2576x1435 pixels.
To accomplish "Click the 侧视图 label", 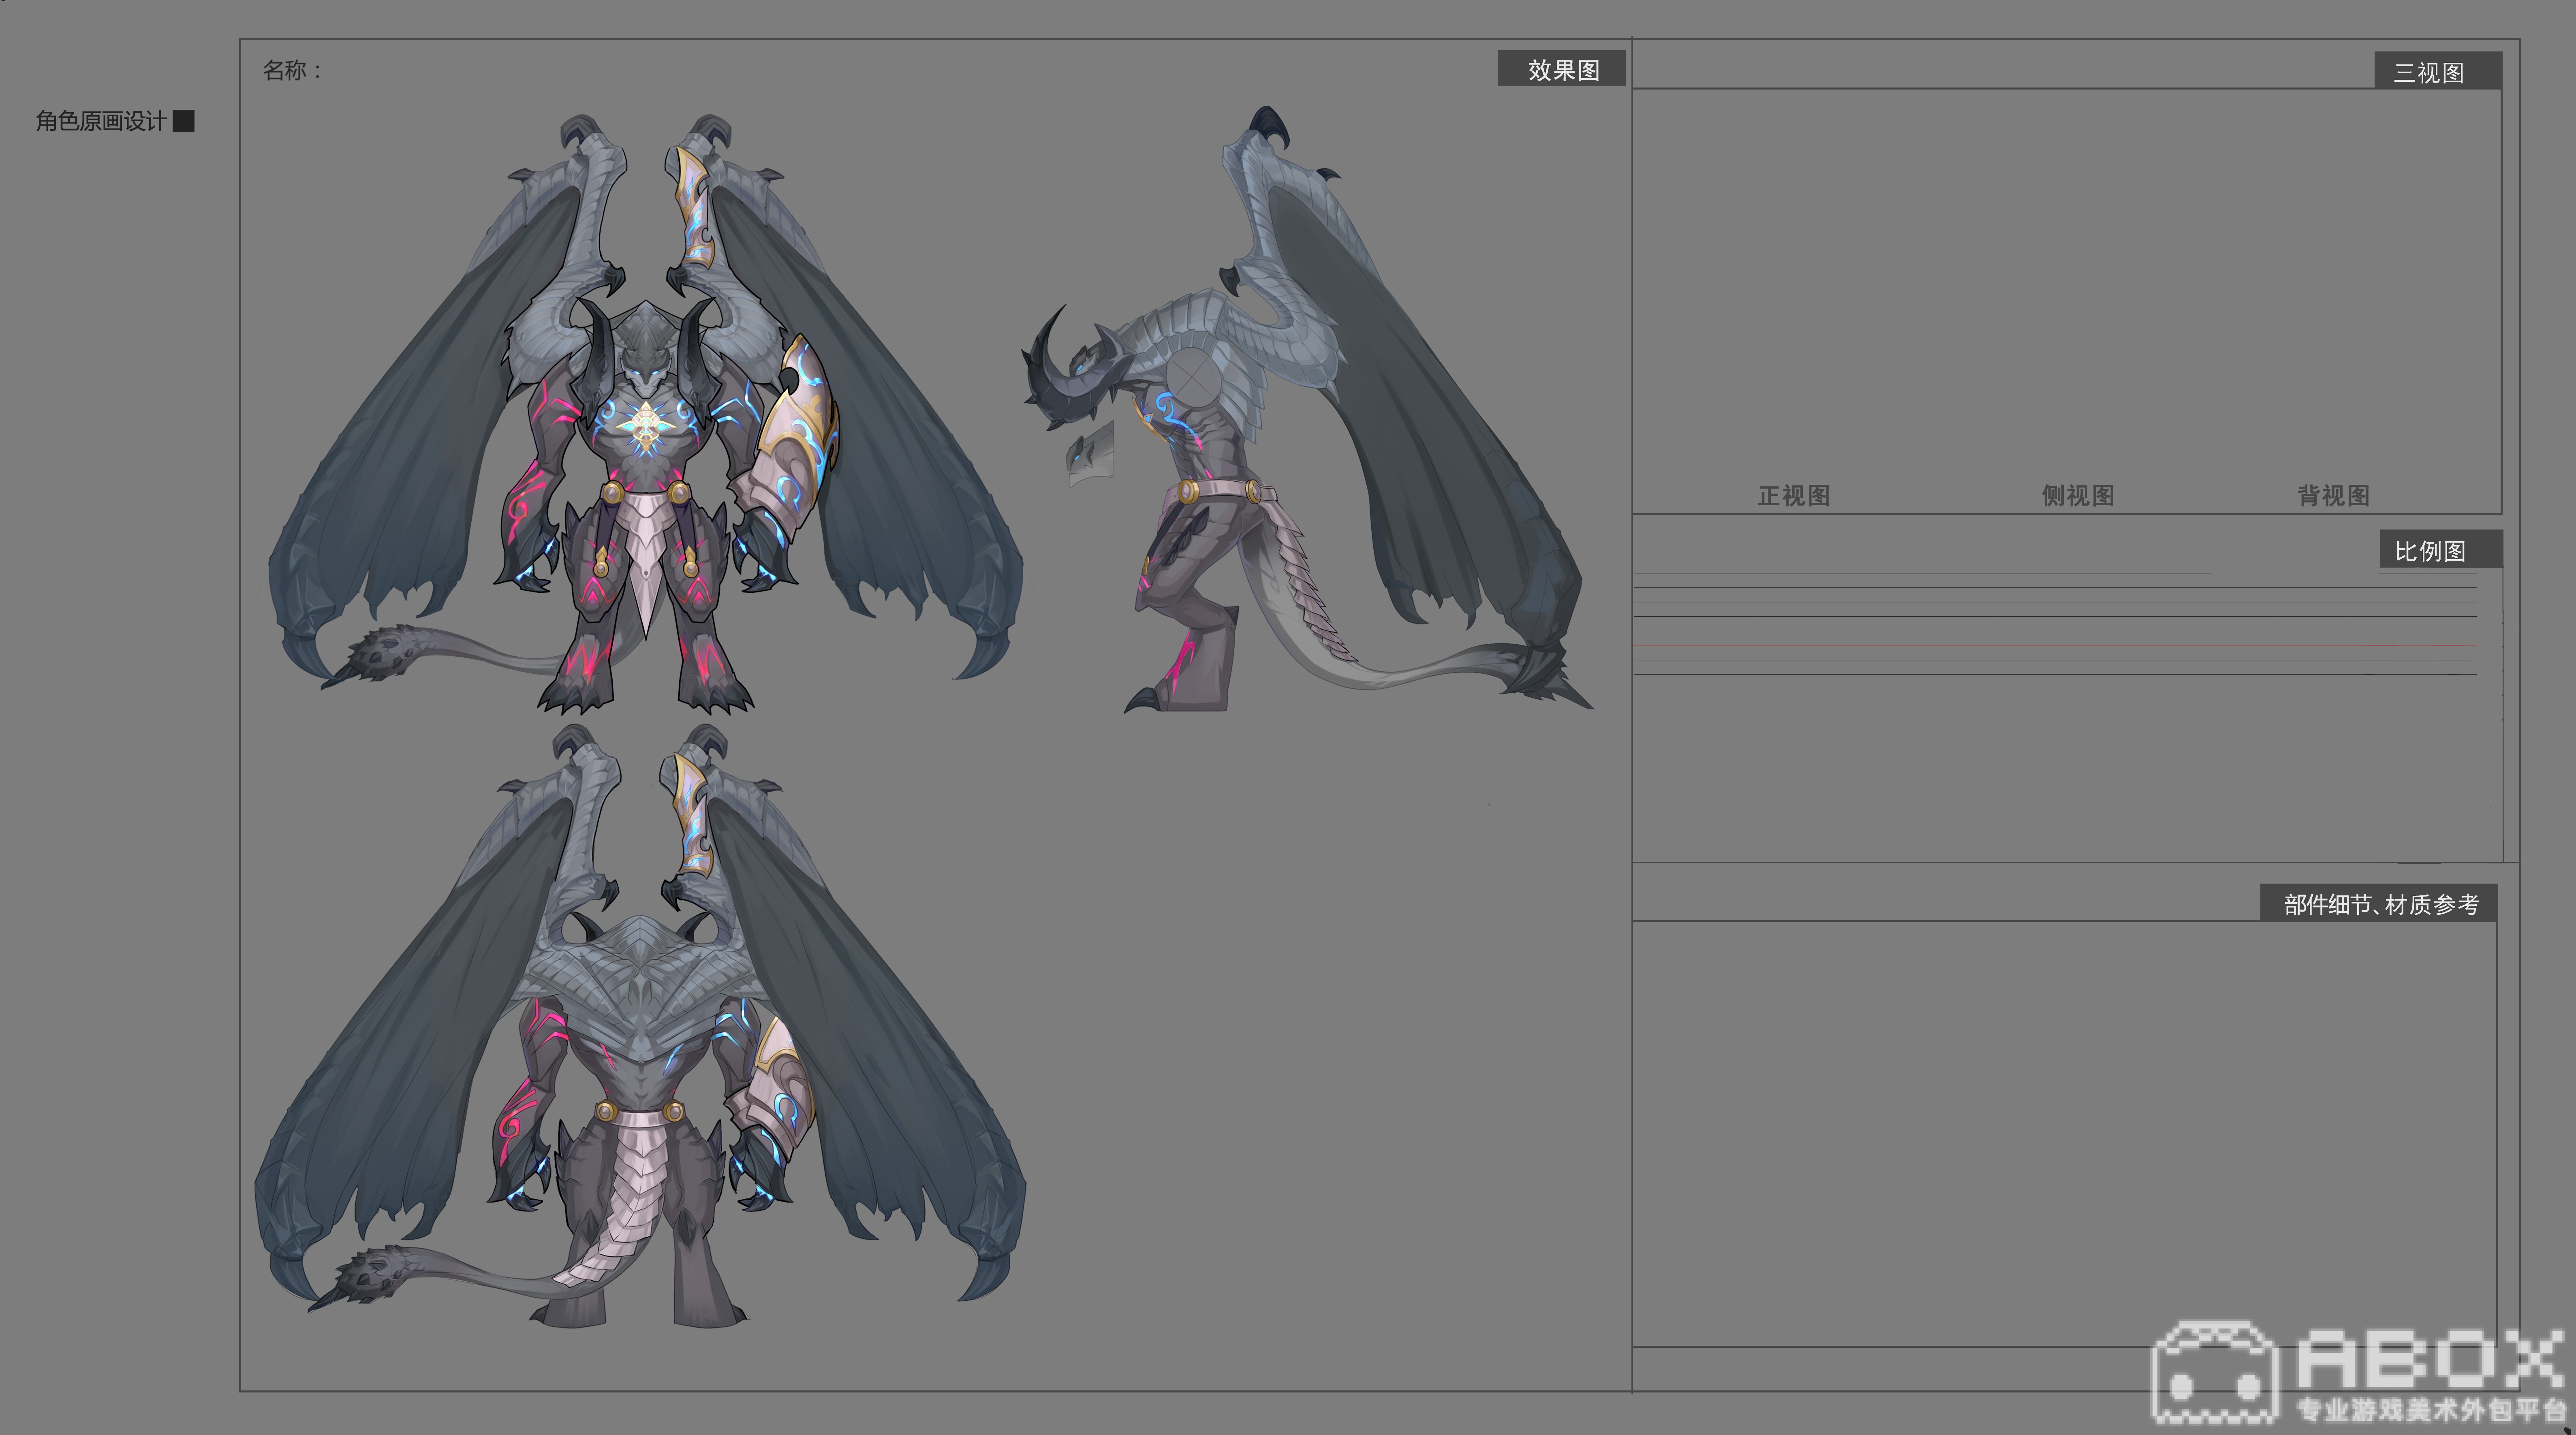I will pos(2077,495).
